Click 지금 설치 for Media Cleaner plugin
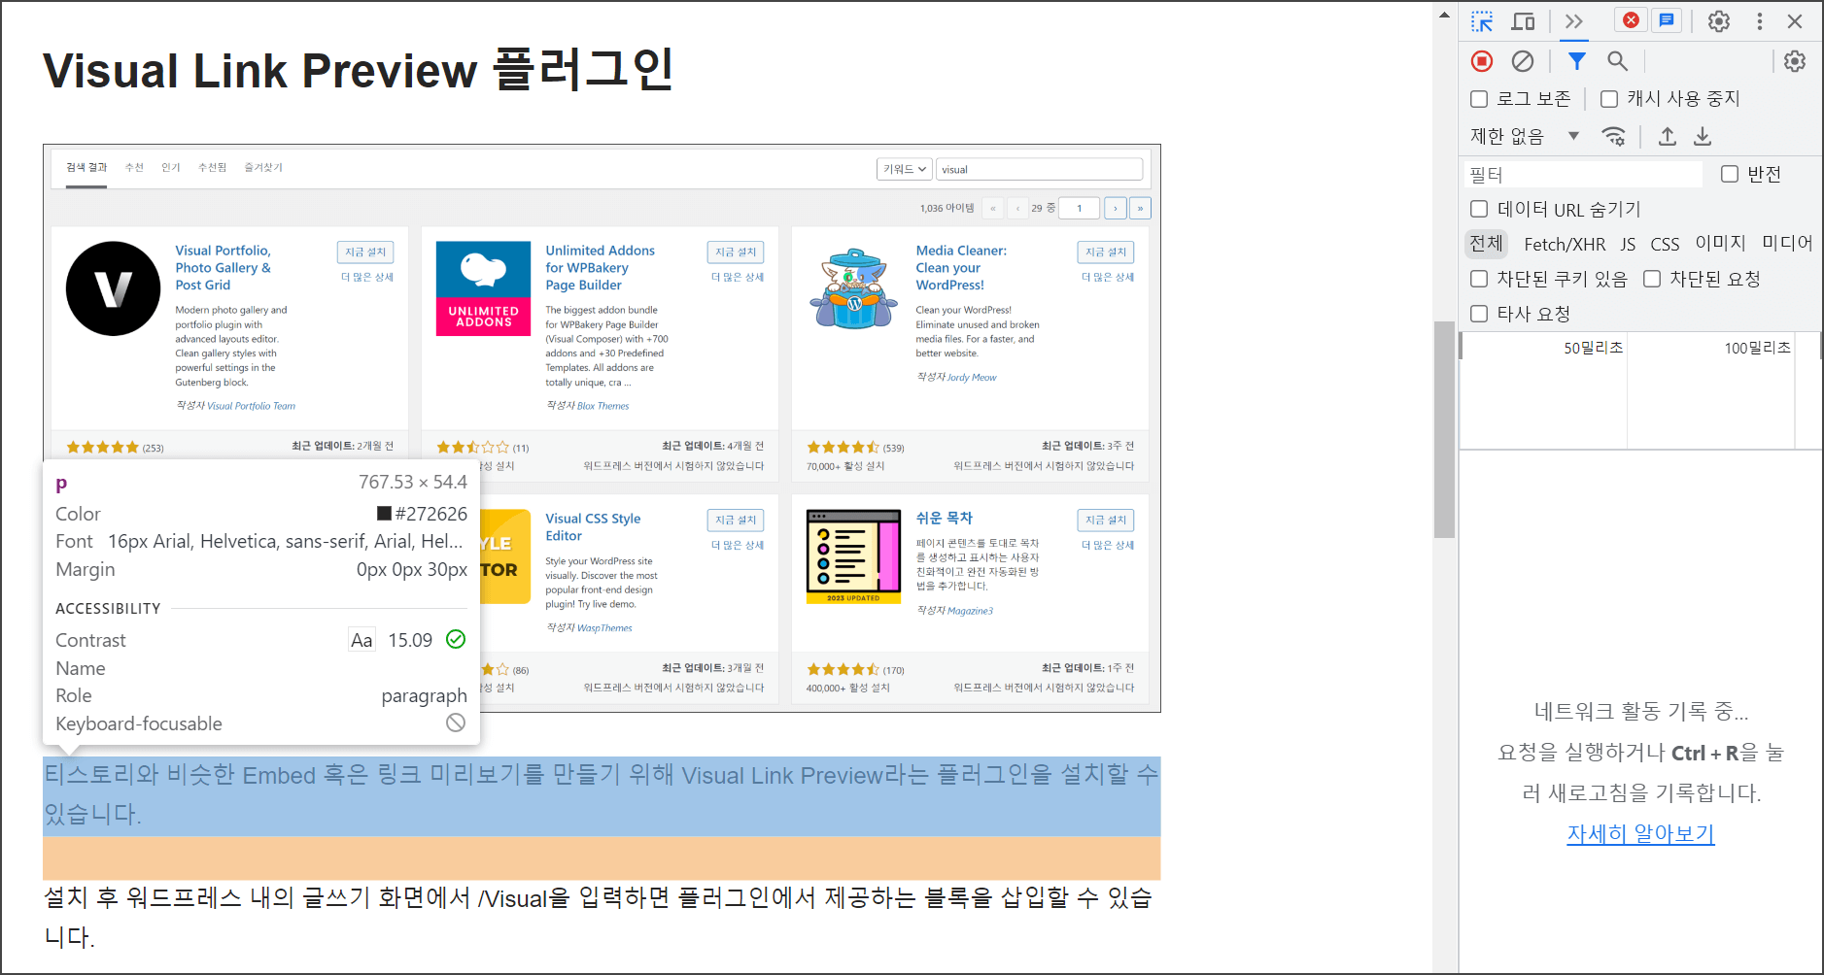Image resolution: width=1824 pixels, height=975 pixels. [1106, 252]
